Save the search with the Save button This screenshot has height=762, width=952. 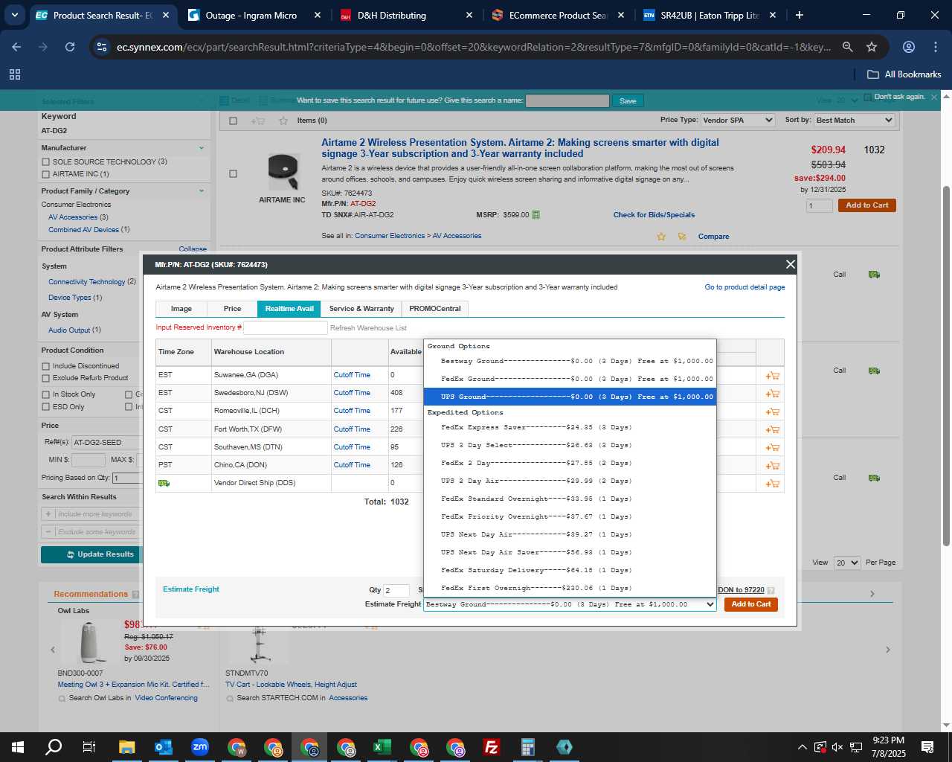click(x=628, y=101)
